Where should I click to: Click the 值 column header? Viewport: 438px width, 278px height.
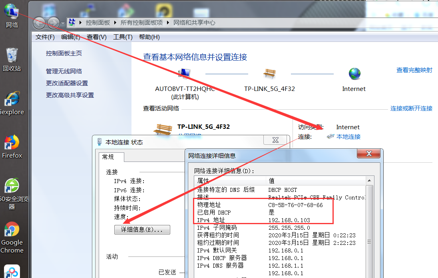coord(315,181)
